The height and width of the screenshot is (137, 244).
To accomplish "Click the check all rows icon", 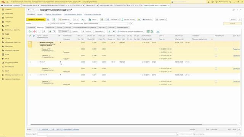I will [x=50, y=32].
